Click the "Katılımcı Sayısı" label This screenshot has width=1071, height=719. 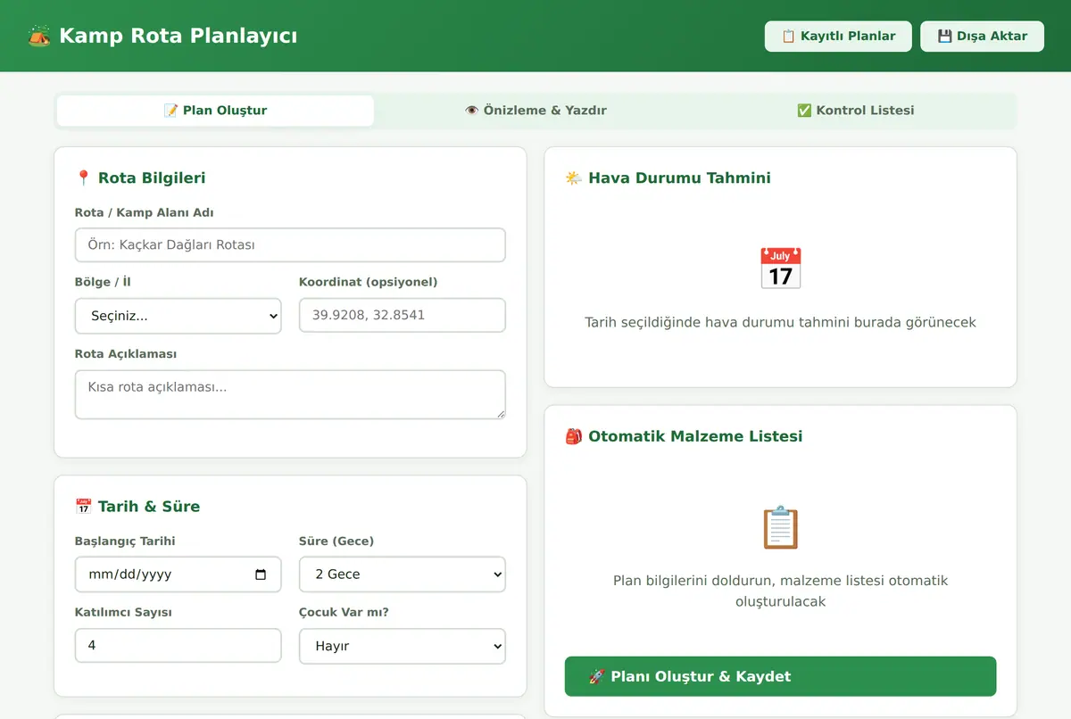pyautogui.click(x=123, y=612)
